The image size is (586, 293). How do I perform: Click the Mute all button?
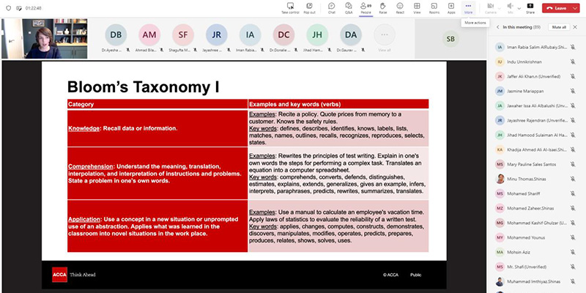click(x=559, y=26)
